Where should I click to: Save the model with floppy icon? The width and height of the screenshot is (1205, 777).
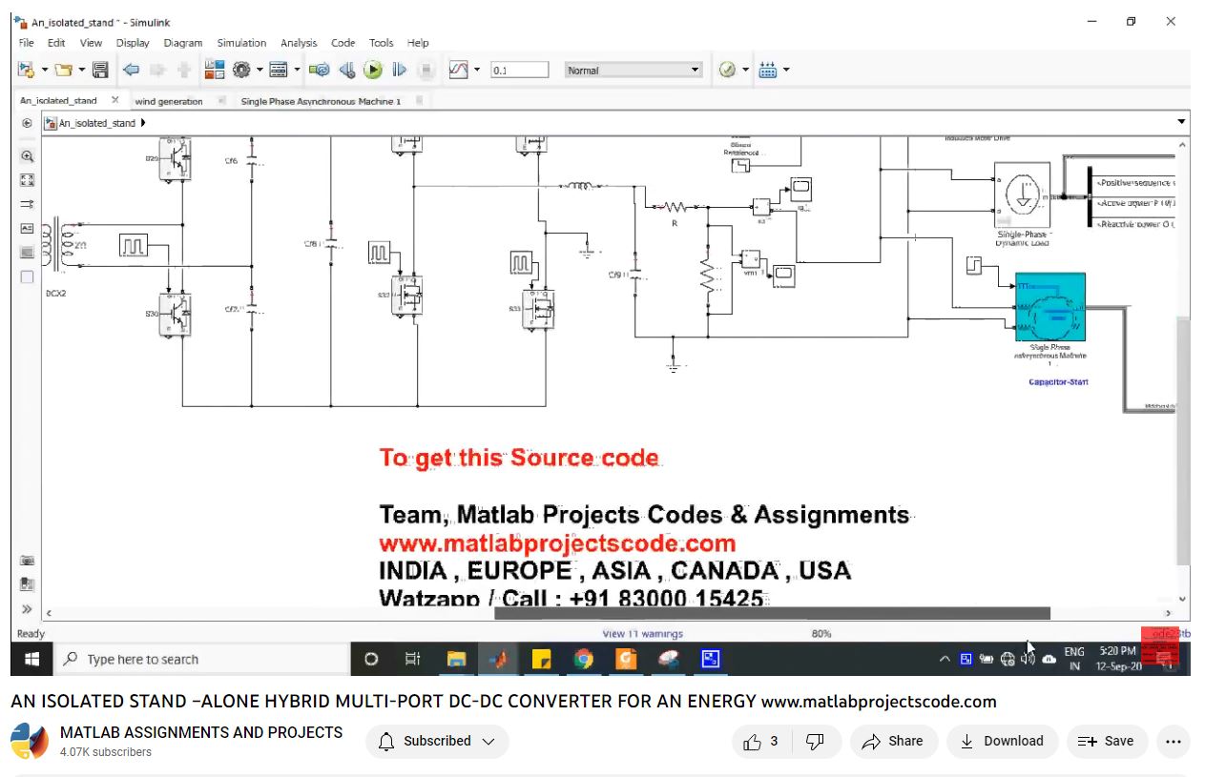coord(100,70)
